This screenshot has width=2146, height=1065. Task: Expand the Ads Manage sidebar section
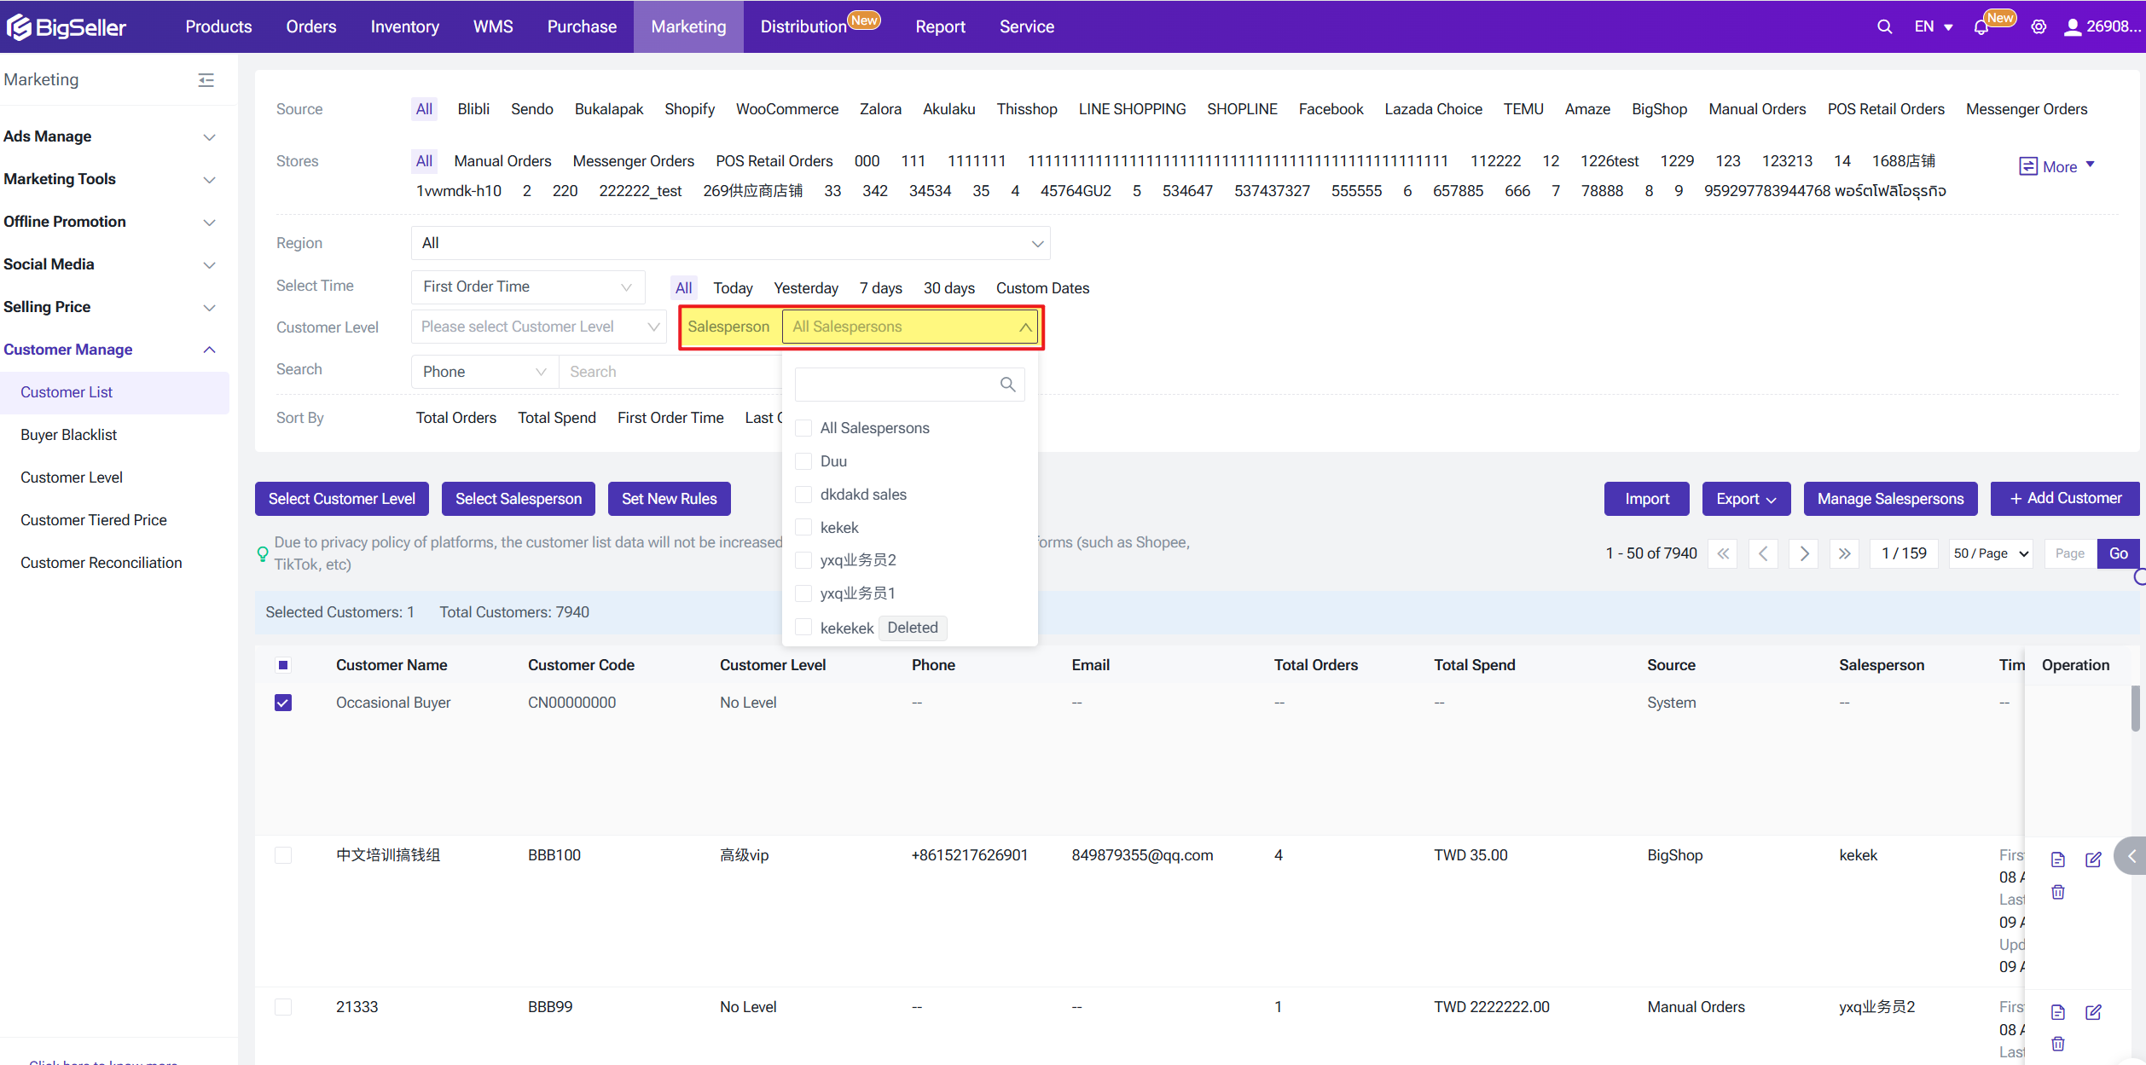[111, 136]
